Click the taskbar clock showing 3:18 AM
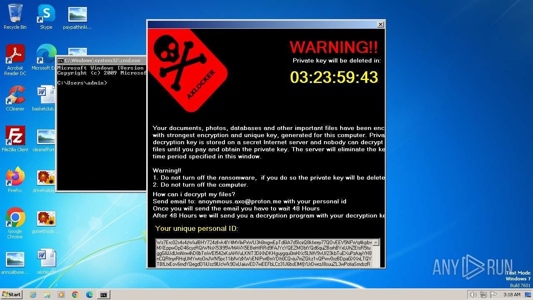The height and width of the screenshot is (300, 533). click(512, 295)
